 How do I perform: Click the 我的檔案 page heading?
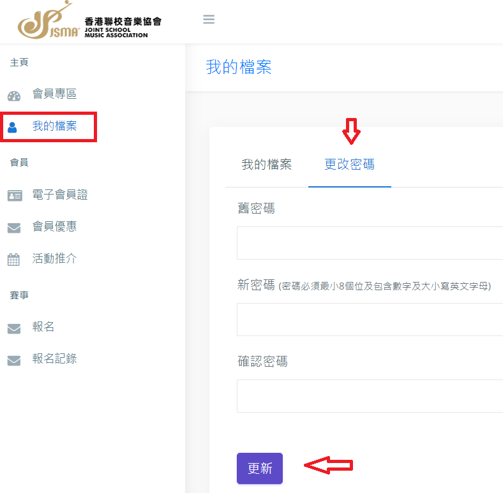[x=239, y=67]
